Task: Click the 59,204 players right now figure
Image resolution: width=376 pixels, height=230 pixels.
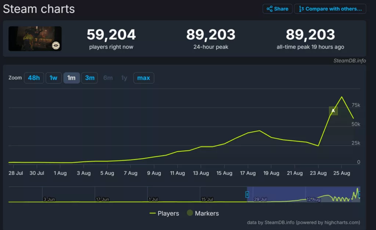Action: coord(111,35)
